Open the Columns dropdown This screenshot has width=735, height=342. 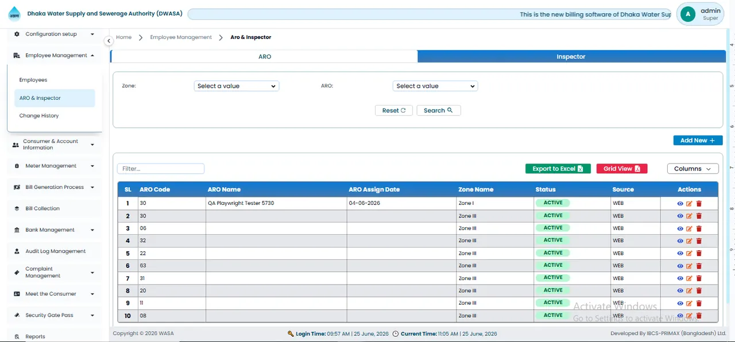click(693, 169)
